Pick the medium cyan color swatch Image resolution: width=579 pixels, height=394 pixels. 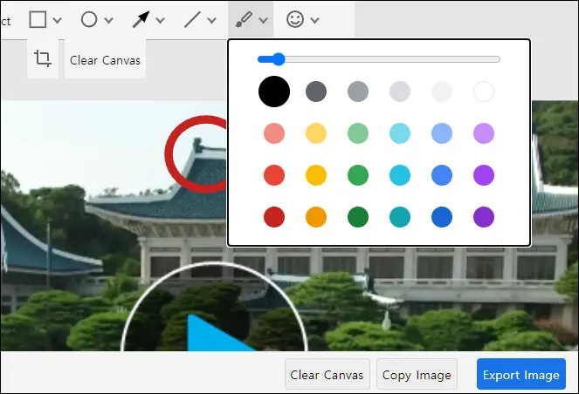400,175
